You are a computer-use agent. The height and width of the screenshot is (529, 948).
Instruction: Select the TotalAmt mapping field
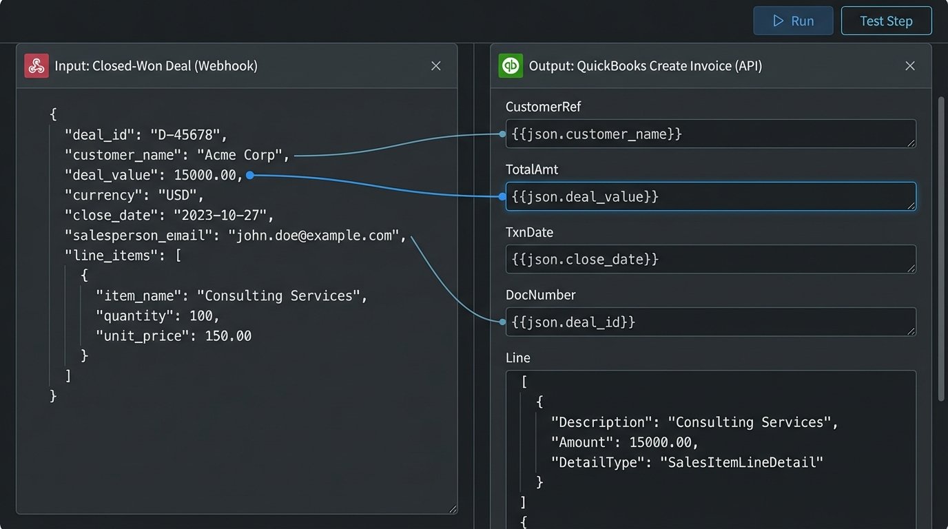(710, 197)
